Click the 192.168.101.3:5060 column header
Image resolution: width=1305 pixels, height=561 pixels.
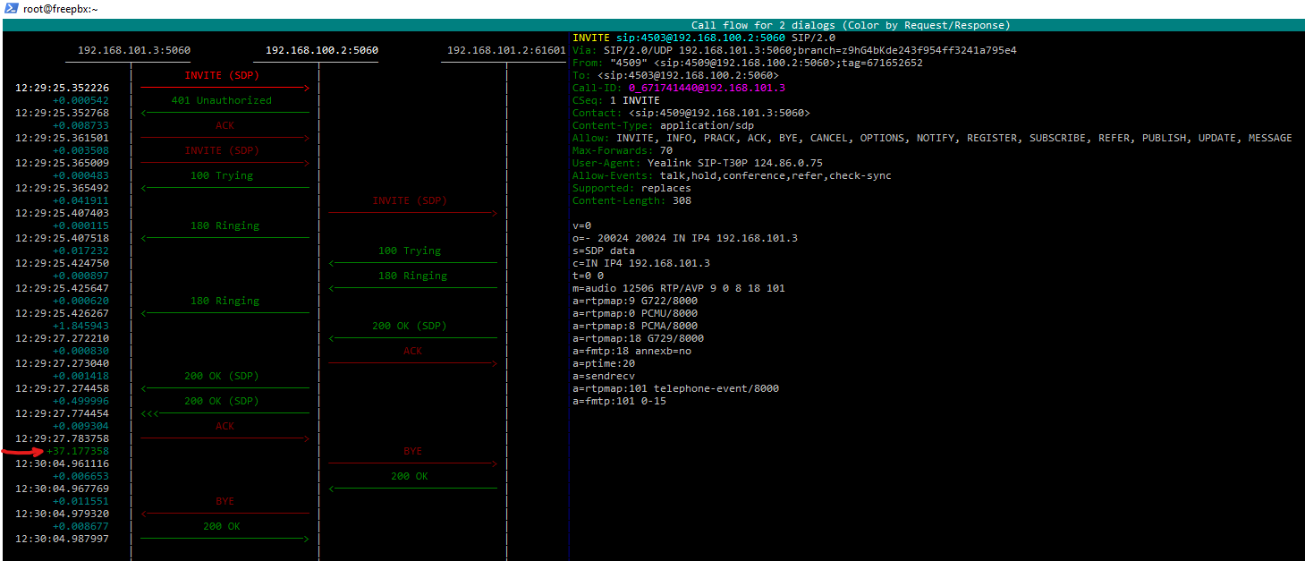(134, 51)
